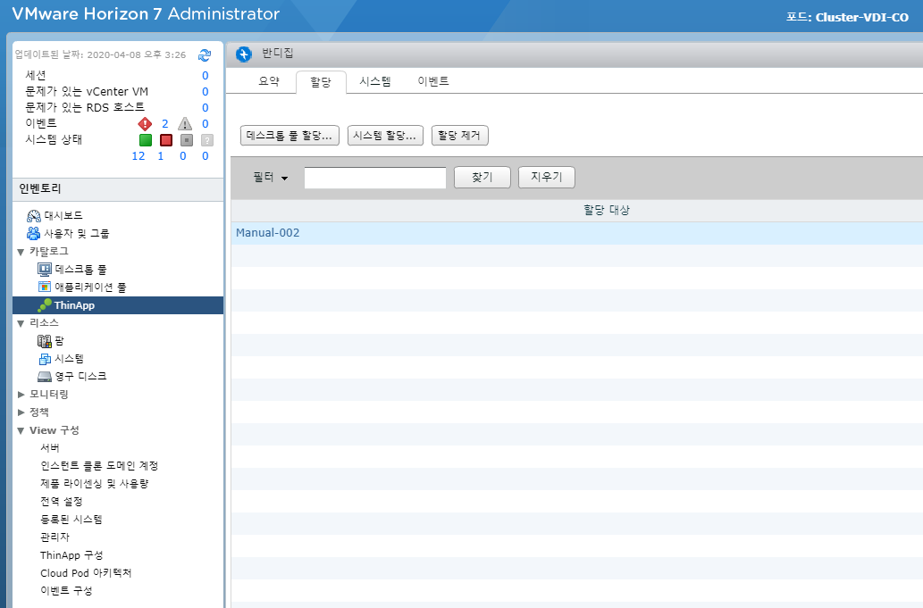Image resolution: width=923 pixels, height=608 pixels.
Task: Click the red system status square
Action: pyautogui.click(x=166, y=140)
